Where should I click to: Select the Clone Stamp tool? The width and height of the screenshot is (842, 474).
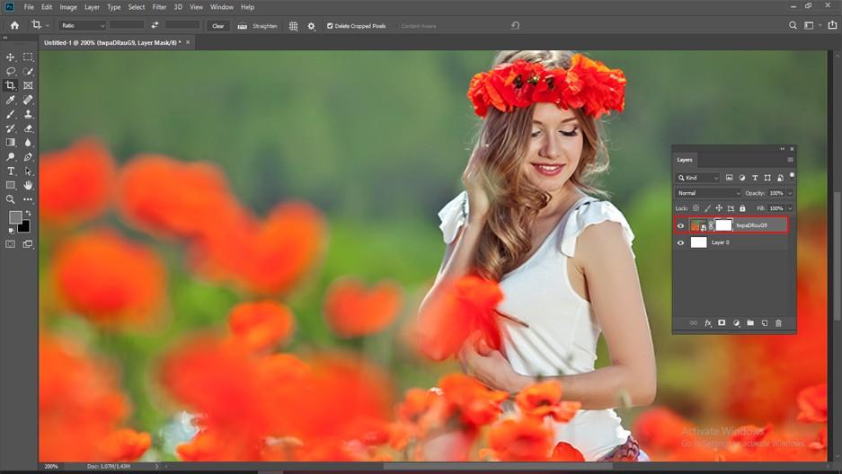pos(28,114)
